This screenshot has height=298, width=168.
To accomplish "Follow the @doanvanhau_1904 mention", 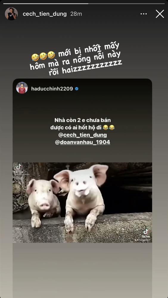I will (83, 142).
